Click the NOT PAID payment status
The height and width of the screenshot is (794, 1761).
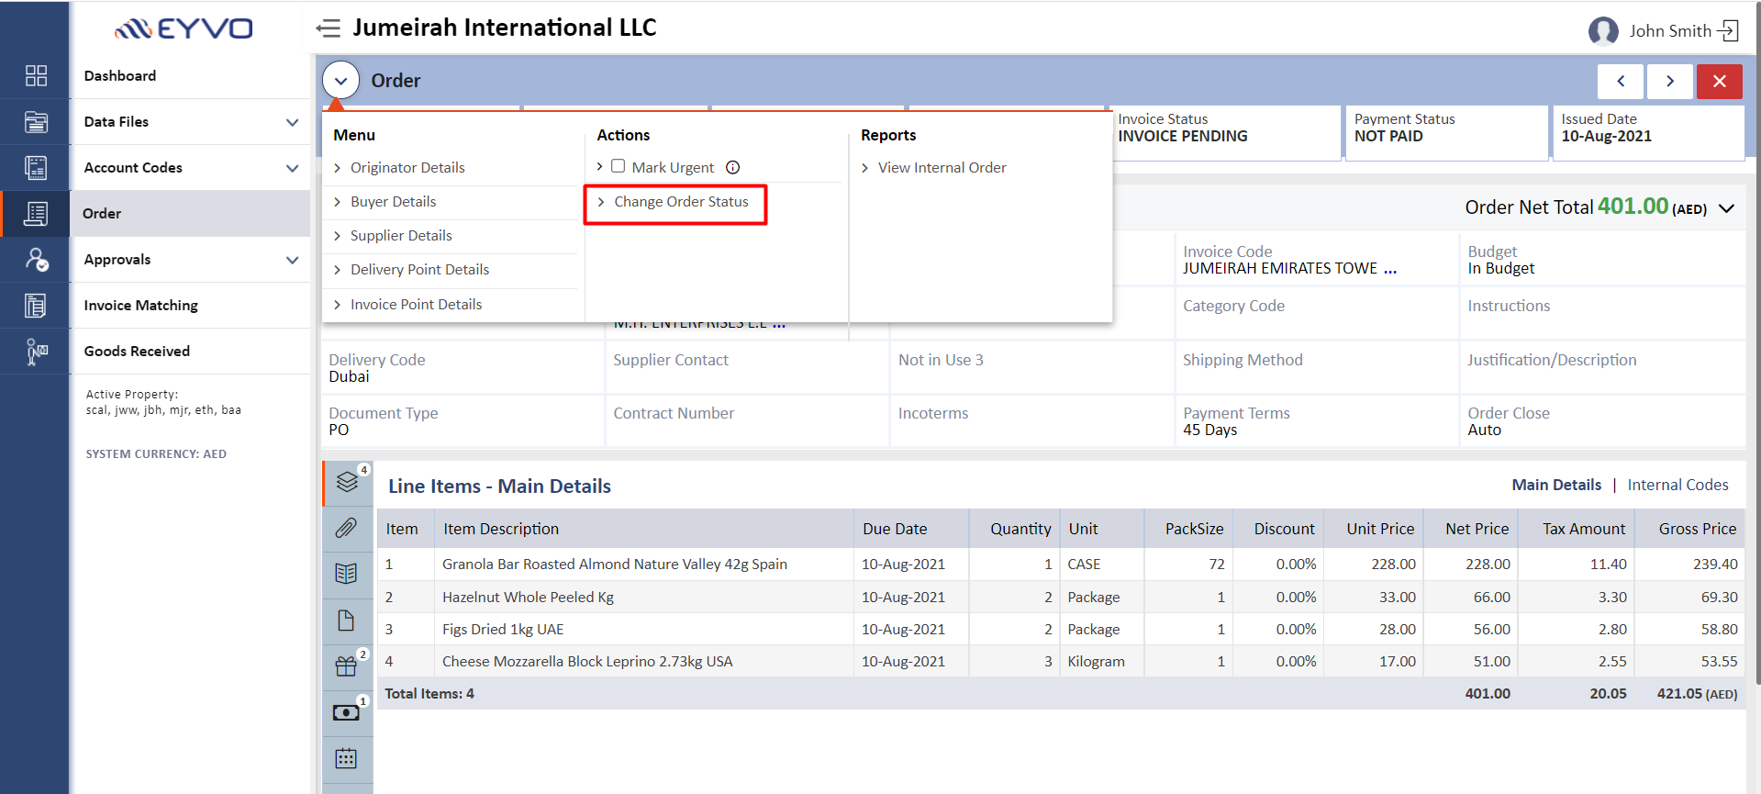[1388, 136]
